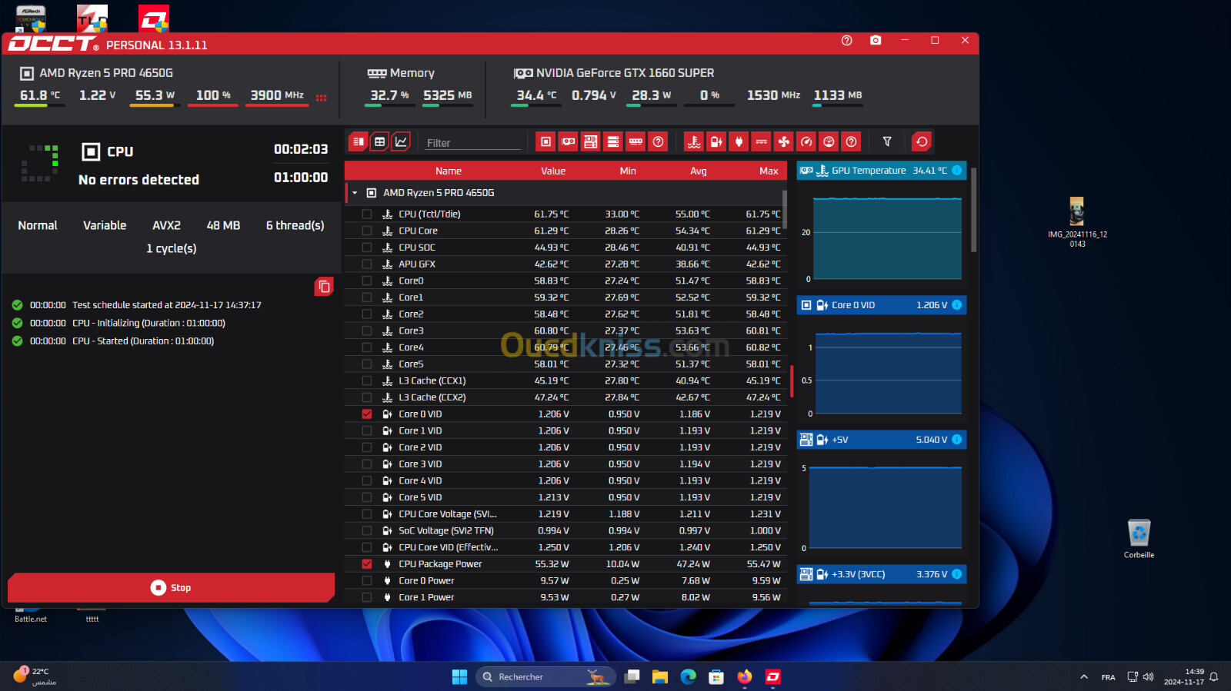Viewport: 1231px width, 691px height.
Task: Open info for Core 0 VID graph
Action: (956, 305)
